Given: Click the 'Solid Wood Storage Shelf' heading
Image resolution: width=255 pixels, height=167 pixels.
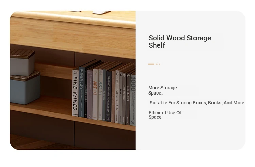Looking at the screenshot, I should 180,41.
